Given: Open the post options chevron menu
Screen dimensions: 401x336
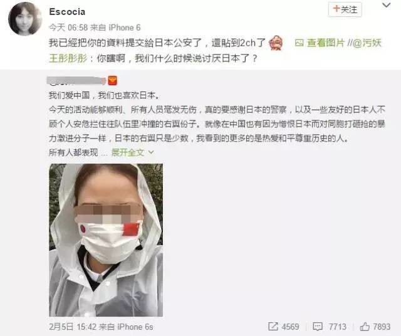Looking at the screenshot, I should (386, 5).
